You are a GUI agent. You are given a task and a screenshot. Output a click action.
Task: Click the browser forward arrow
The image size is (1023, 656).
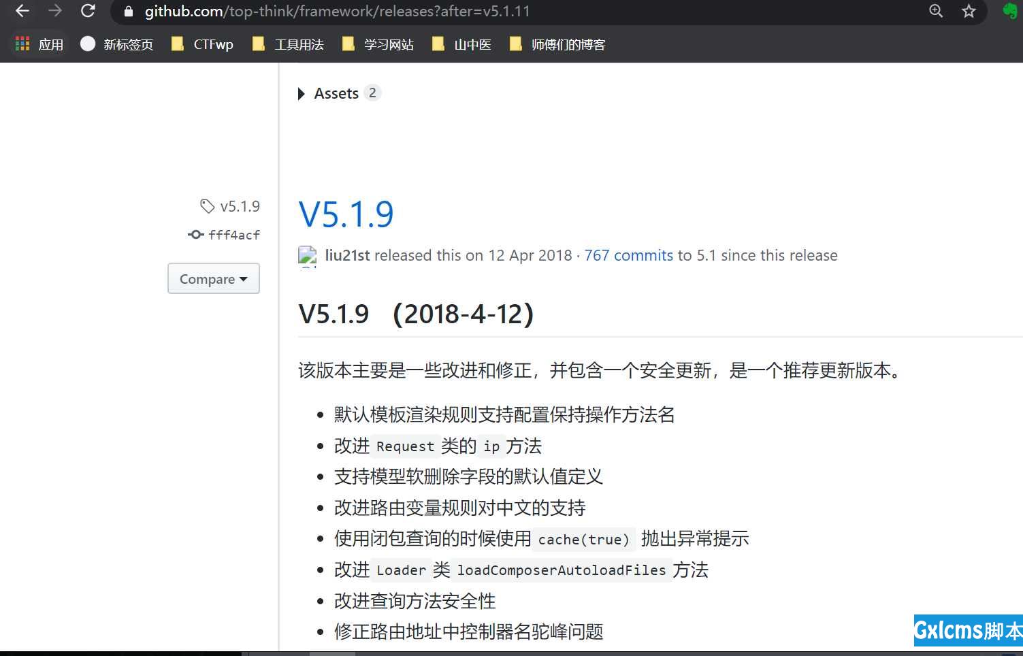click(x=55, y=11)
